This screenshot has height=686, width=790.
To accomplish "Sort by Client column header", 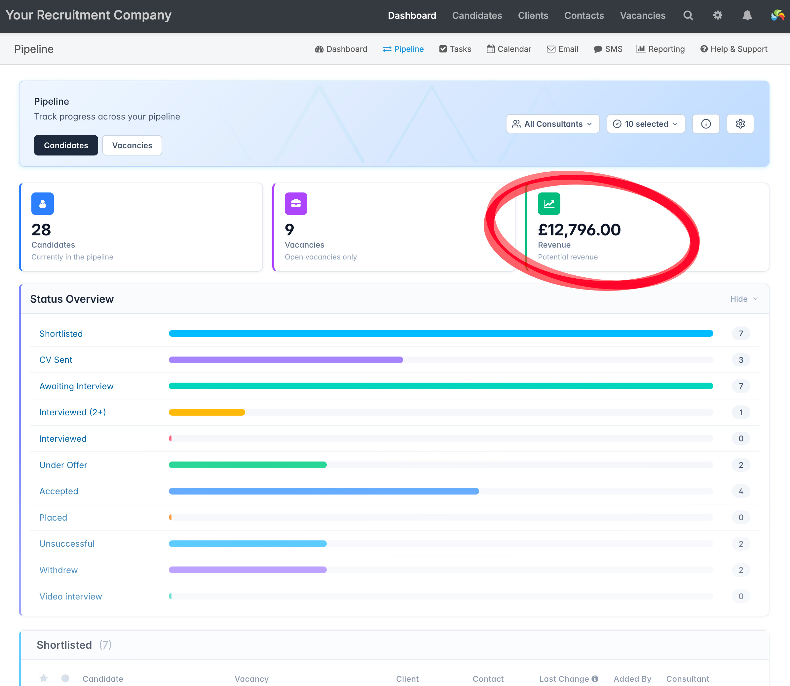I will [407, 679].
